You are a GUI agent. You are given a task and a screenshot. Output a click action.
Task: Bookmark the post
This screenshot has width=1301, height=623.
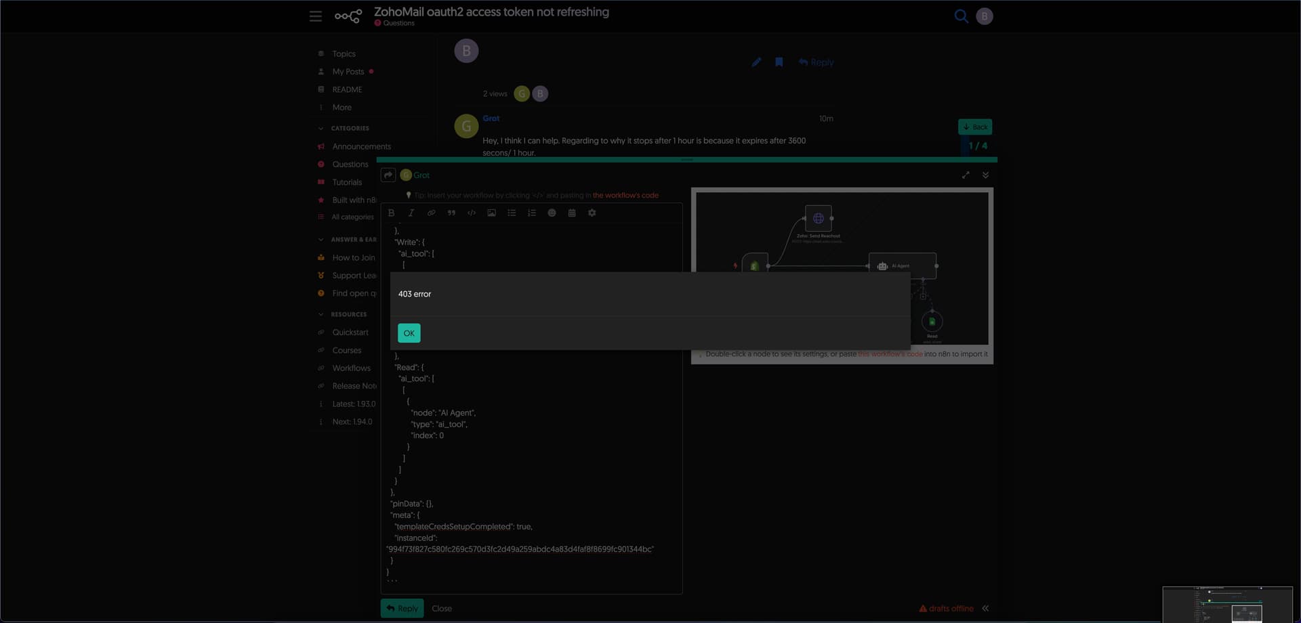[x=779, y=62]
